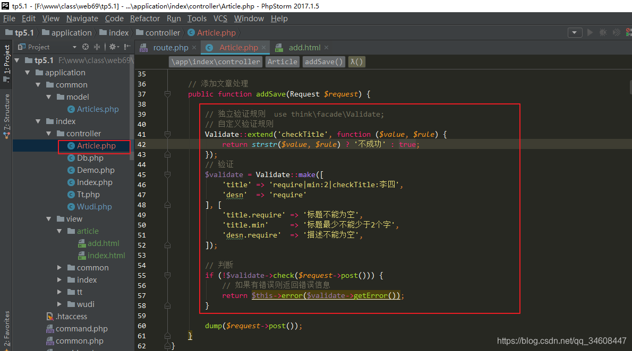This screenshot has width=632, height=351.
Task: Close the add.html tab
Action: point(326,48)
